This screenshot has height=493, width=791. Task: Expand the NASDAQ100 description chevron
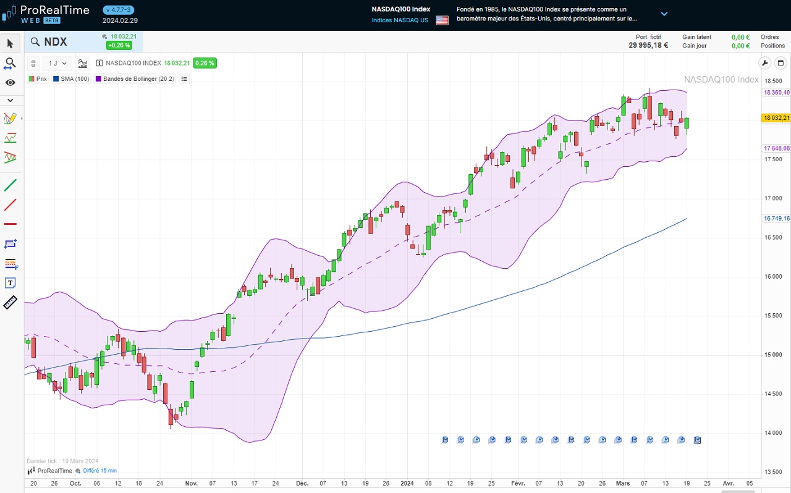pos(664,14)
